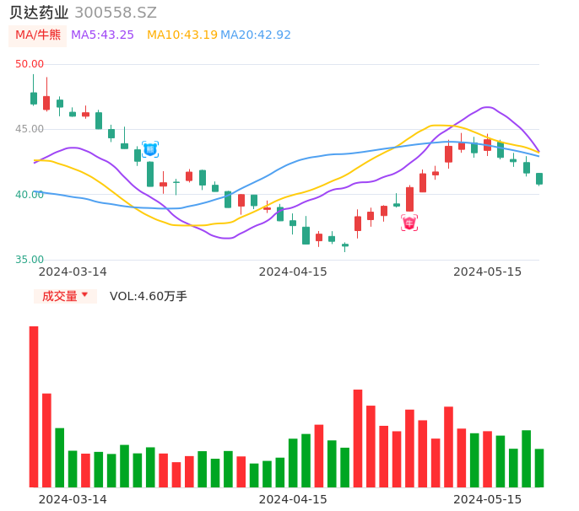Click the 2024-03-14 date under the volume chart
Image resolution: width=579 pixels, height=511 pixels.
[x=73, y=499]
